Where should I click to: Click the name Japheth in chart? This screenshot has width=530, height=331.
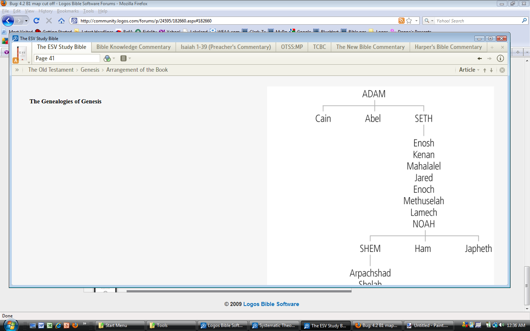tap(478, 249)
